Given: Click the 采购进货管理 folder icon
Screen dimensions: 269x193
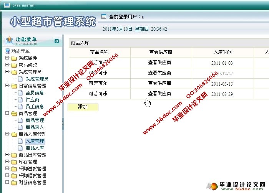Looking at the screenshot, I should (14, 169).
